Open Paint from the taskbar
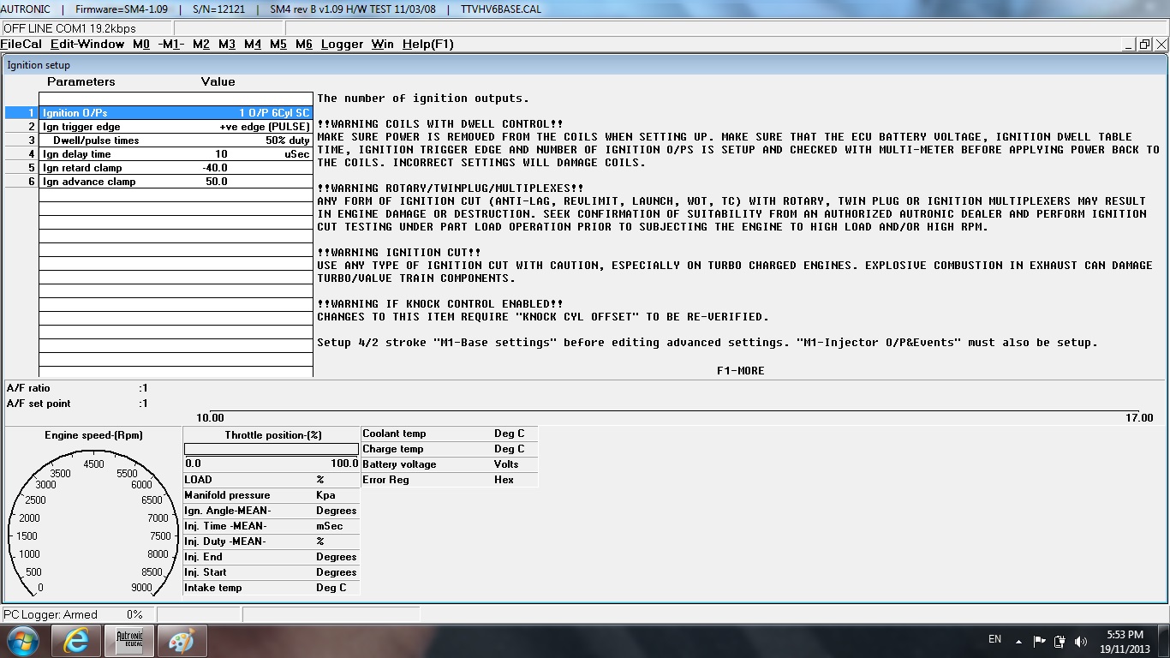Image resolution: width=1170 pixels, height=658 pixels. [x=182, y=641]
